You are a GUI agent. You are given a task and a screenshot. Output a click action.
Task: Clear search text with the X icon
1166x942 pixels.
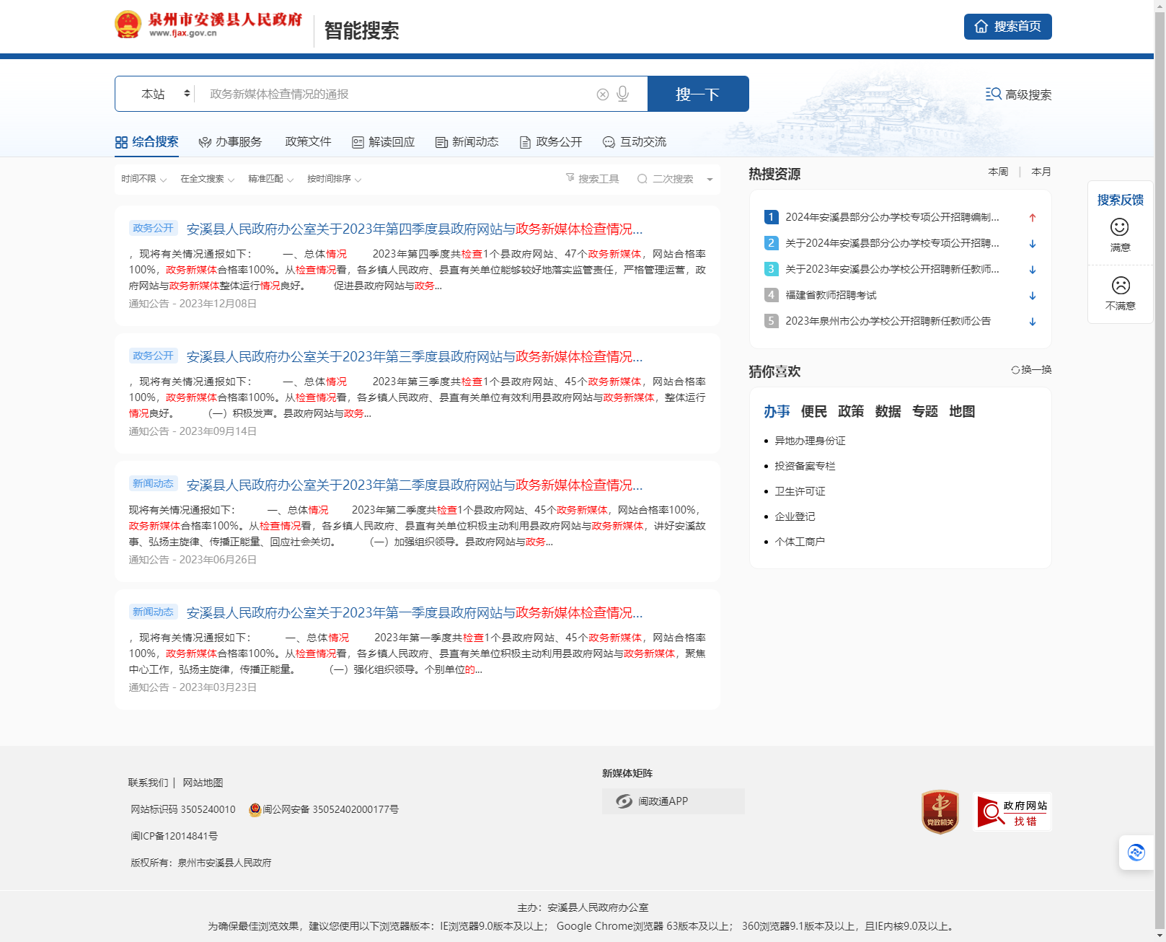tap(603, 94)
